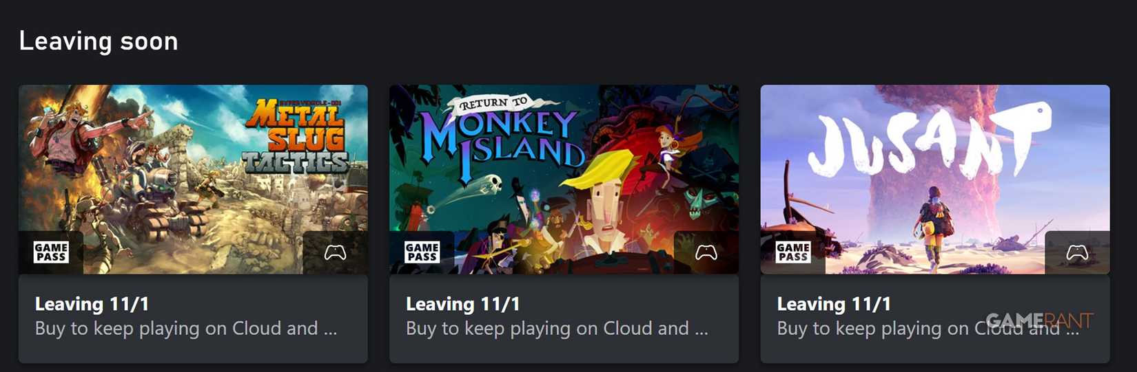Image resolution: width=1137 pixels, height=372 pixels.
Task: Click Buy to keep playing text under Jusant
Action: coord(928,329)
